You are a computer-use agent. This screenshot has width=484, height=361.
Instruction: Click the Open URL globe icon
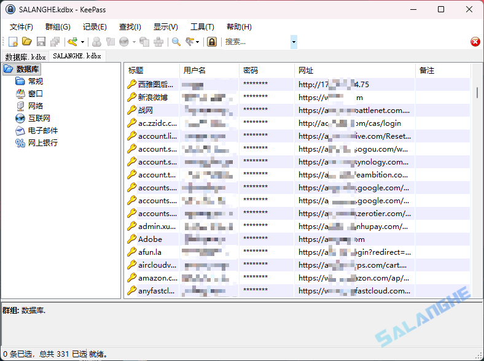tap(124, 42)
